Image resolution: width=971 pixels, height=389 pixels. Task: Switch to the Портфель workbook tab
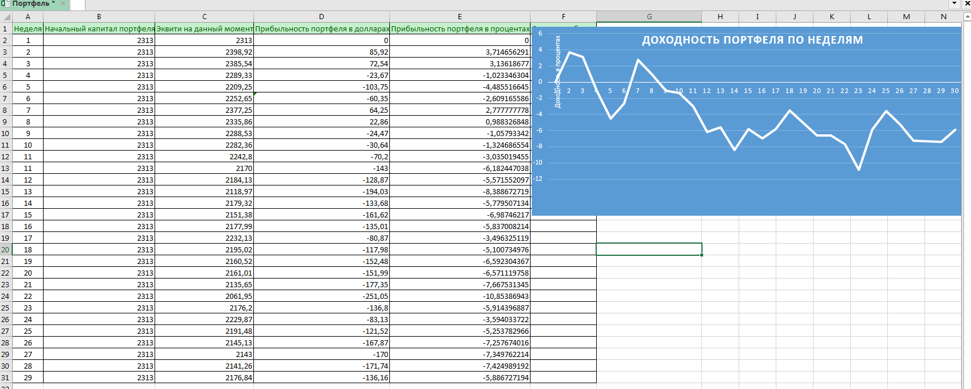34,3
